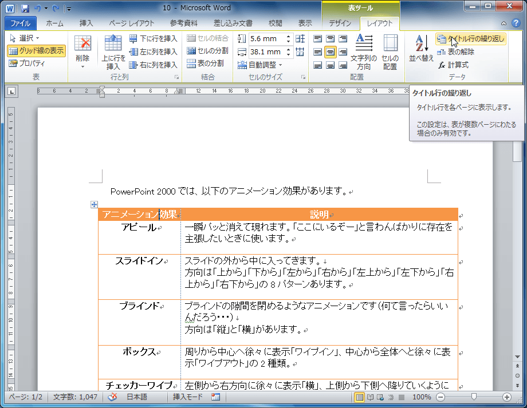Open the セルのサイズ dialog launcher
Screen dimensions: 527x408
(304, 77)
